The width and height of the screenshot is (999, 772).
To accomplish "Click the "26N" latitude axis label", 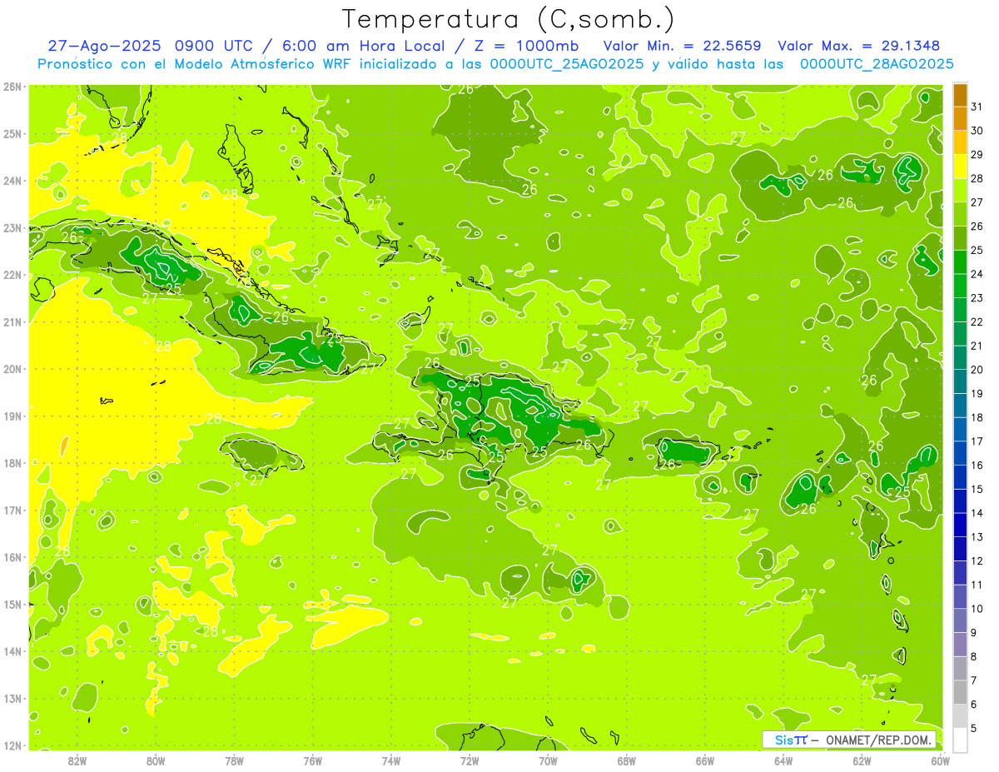I will click(x=12, y=87).
